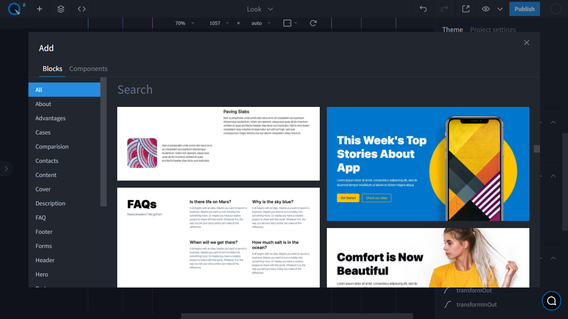This screenshot has height=319, width=568.
Task: Expand the chevron next to the preview eye
Action: (500, 9)
